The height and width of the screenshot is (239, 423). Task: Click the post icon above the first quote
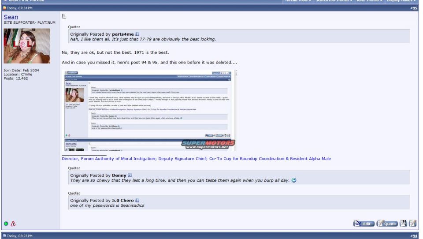(x=64, y=16)
